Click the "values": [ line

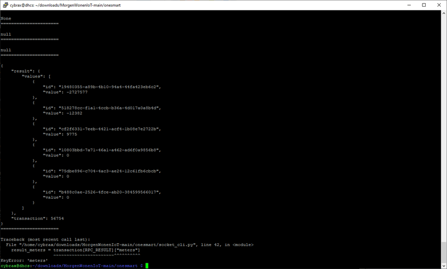(x=36, y=76)
